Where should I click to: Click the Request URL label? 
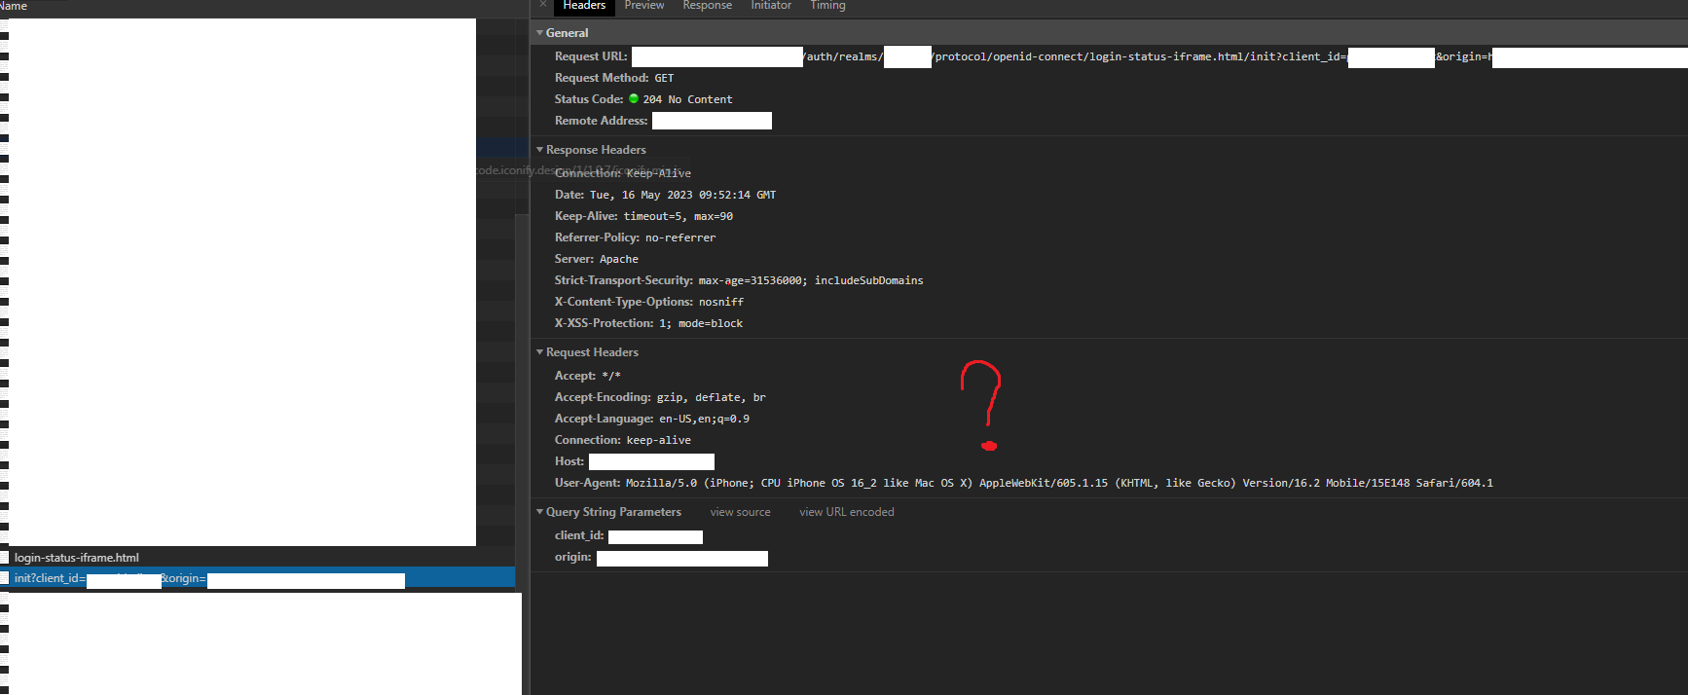click(x=591, y=56)
